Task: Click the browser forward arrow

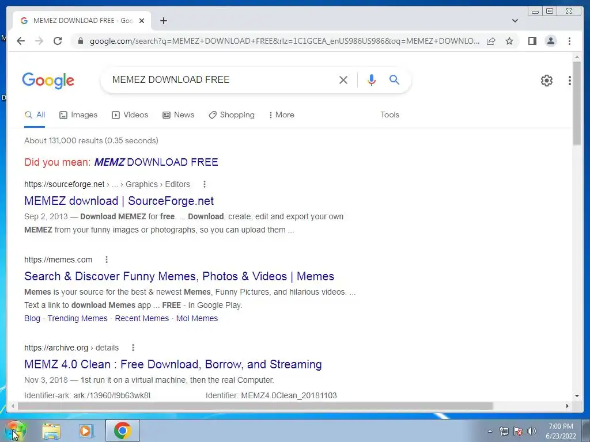Action: 39,41
